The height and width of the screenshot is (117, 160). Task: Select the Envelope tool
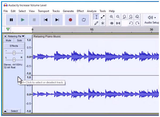[x=103, y=17]
